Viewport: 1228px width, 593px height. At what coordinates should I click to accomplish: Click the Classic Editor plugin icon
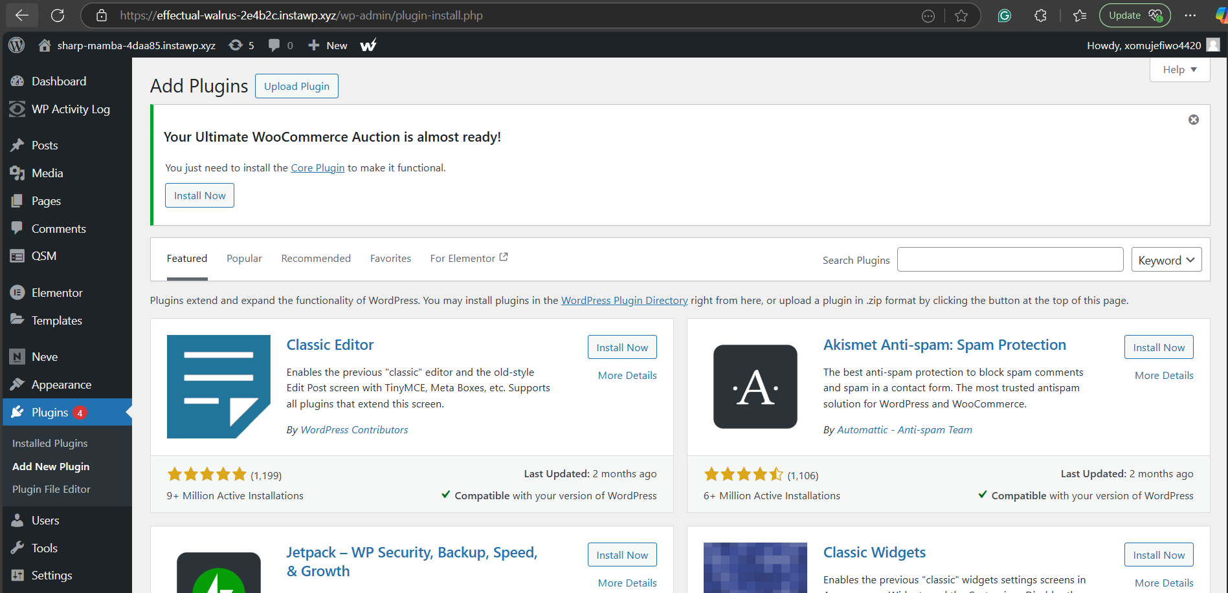[219, 387]
